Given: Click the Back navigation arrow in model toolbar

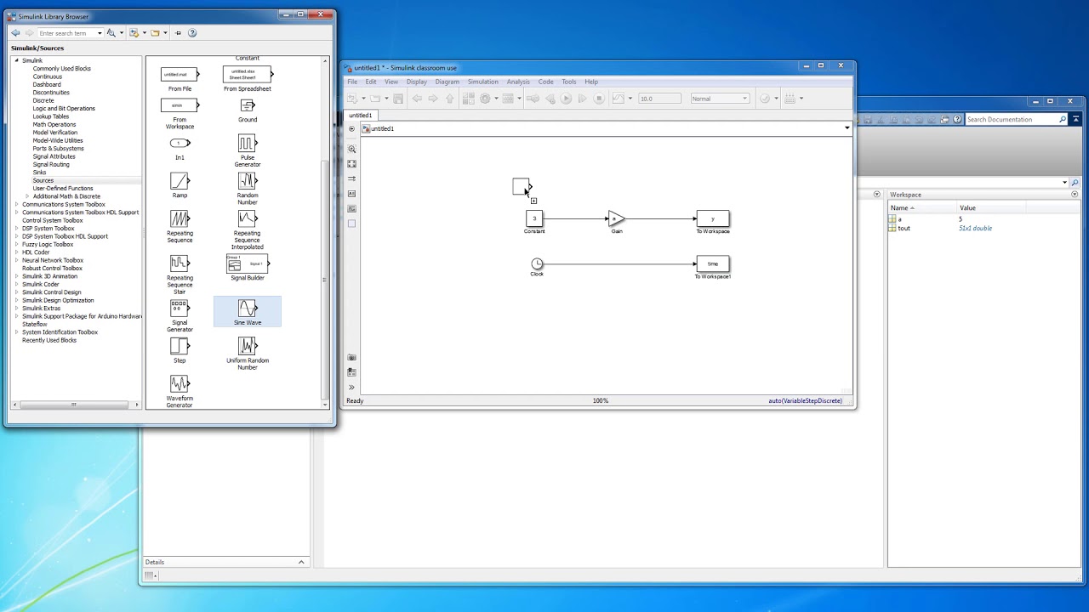Looking at the screenshot, I should [417, 99].
